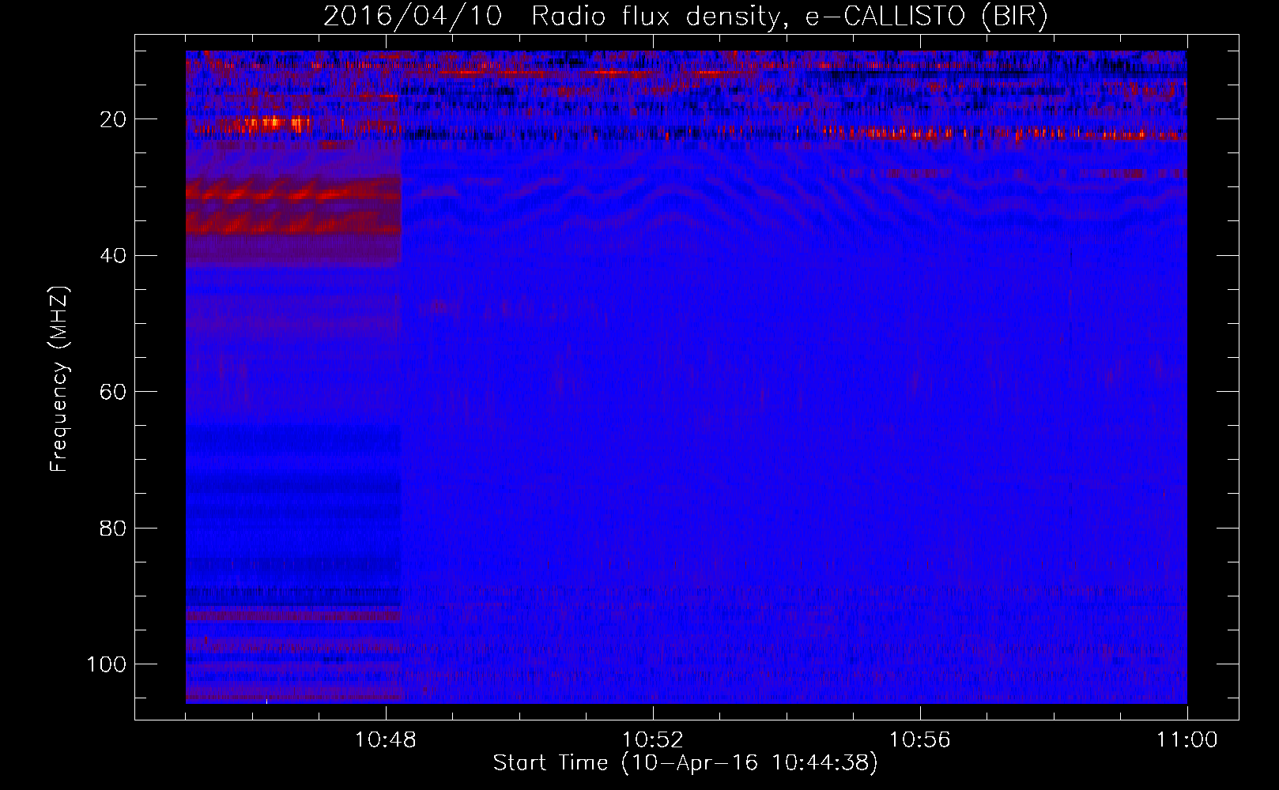This screenshot has height=790, width=1279.
Task: Click the 10:56 time tick label
Action: point(920,740)
